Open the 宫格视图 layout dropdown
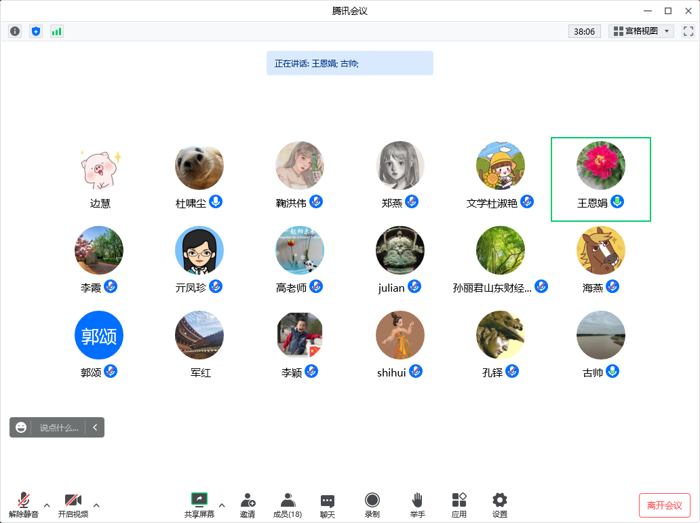 point(641,31)
